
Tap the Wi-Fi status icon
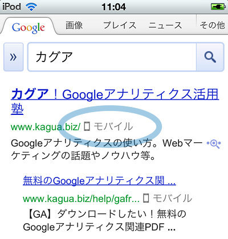tap(31, 7)
